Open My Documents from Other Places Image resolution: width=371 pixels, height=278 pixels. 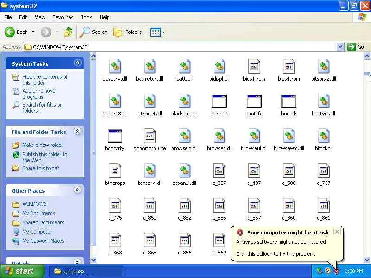coord(38,213)
